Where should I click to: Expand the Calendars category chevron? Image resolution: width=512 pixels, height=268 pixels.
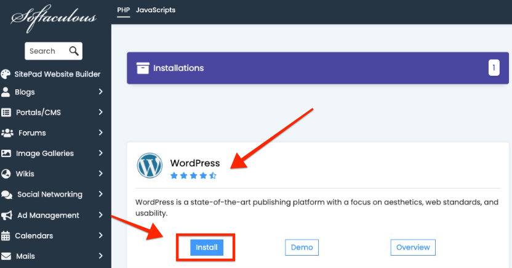100,235
